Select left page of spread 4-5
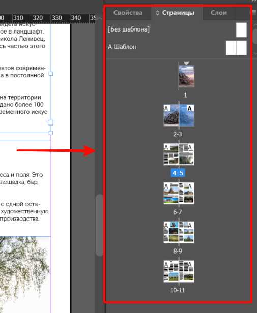Image resolution: width=257 pixels, height=313 pixels. (x=171, y=154)
